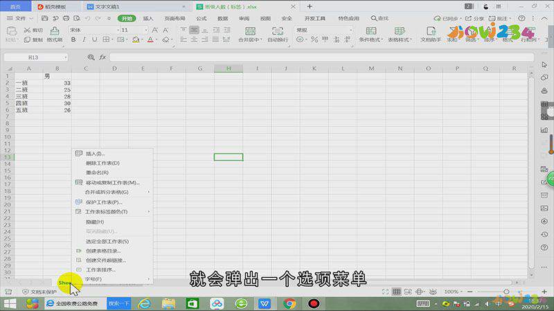Open Chrome from the Windows taskbar

point(289,303)
